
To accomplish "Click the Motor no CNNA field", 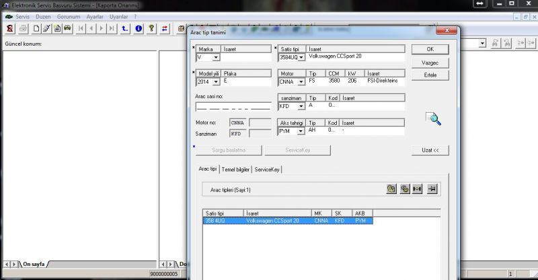I will click(x=237, y=123).
